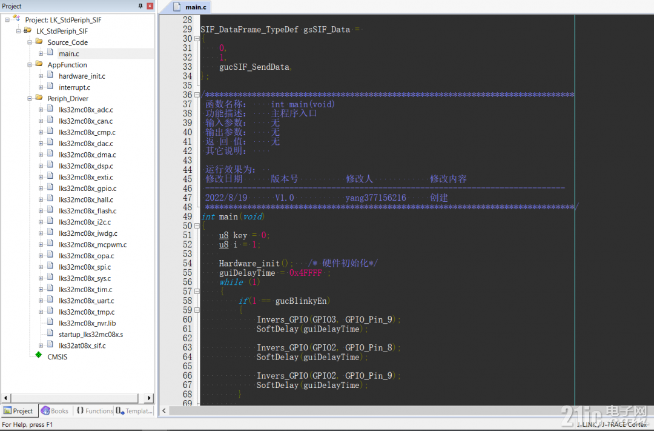Click gucSIF_SendData on line 33
The image size is (654, 431).
point(254,67)
